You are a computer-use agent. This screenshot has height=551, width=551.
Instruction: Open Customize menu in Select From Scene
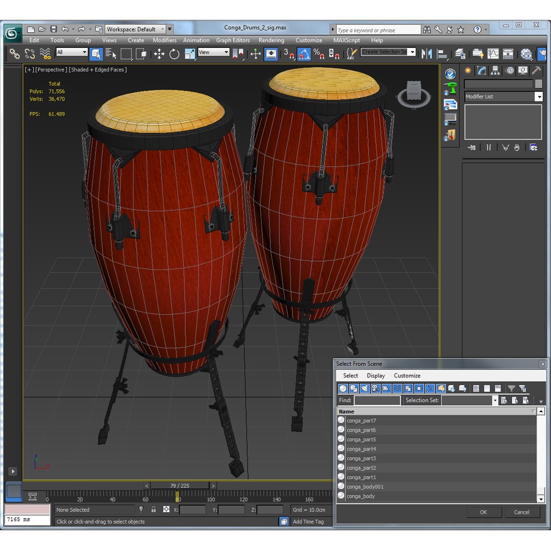pyautogui.click(x=407, y=375)
